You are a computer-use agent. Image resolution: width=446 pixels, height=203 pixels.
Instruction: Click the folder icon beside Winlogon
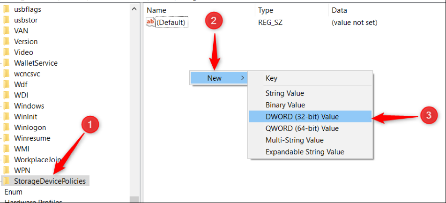(x=7, y=128)
